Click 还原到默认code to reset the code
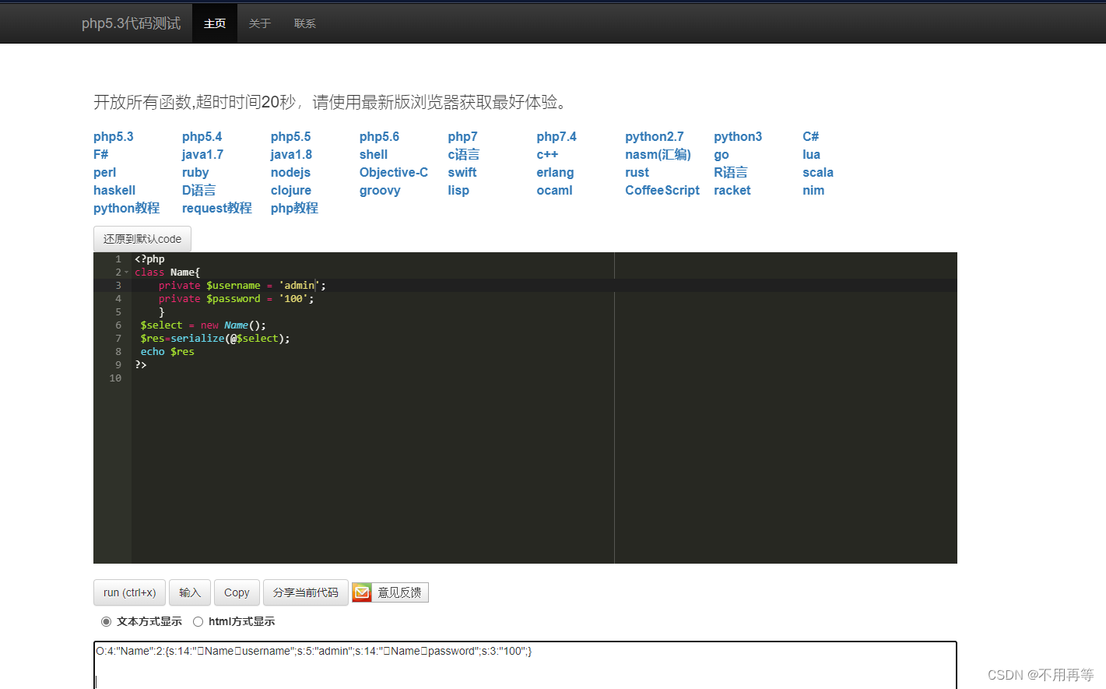1106x689 pixels. tap(142, 238)
